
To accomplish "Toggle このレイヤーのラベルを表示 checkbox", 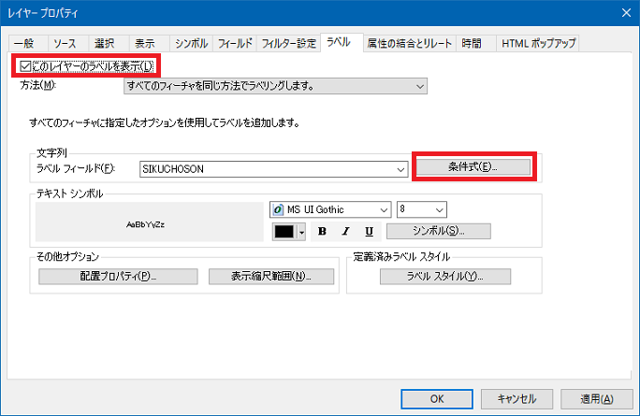I will (25, 66).
